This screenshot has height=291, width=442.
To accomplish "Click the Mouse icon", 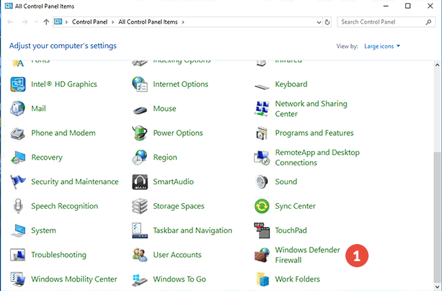I will [x=140, y=109].
